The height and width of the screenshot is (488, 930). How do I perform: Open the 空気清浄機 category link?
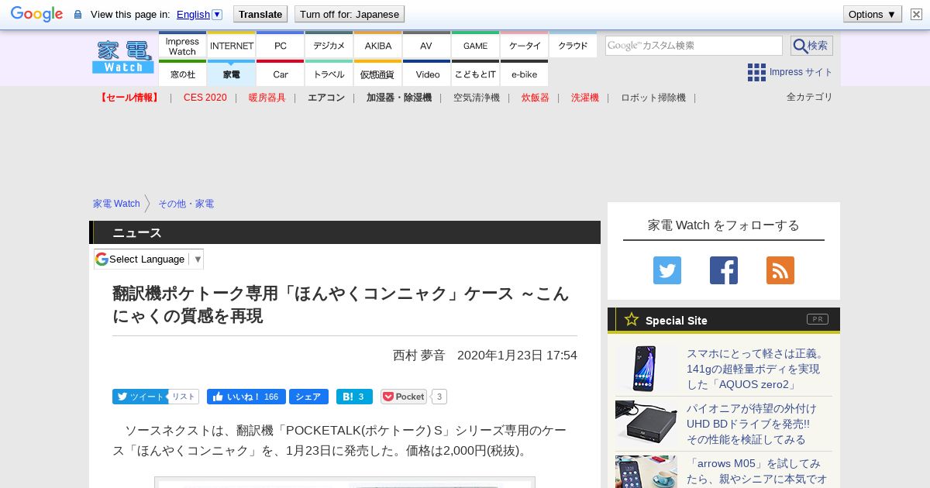point(477,98)
